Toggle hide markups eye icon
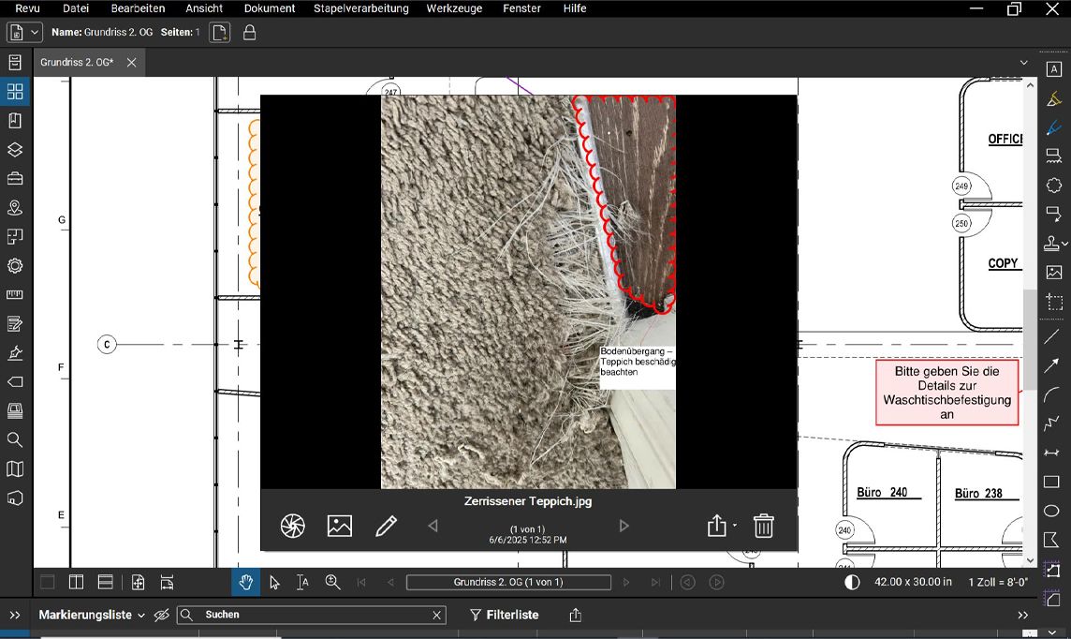This screenshot has height=639, width=1071. pos(161,615)
